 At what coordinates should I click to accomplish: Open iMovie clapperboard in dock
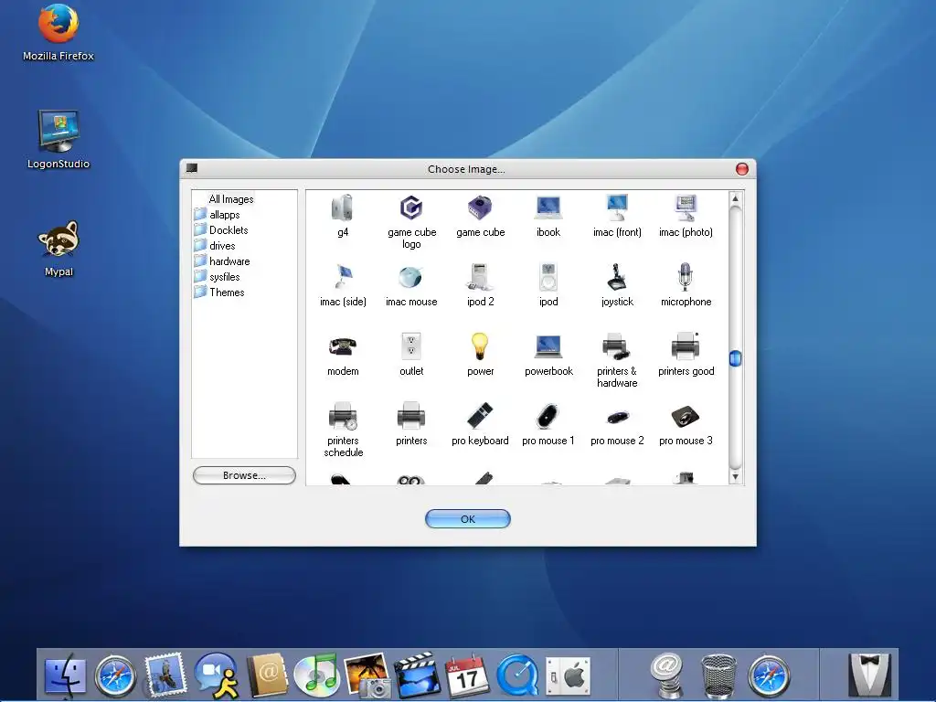(x=417, y=675)
